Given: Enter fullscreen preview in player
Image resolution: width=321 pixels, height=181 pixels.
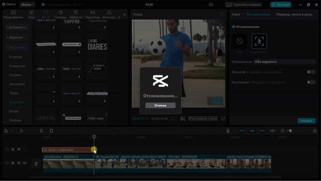Looking at the screenshot, I should (x=223, y=119).
